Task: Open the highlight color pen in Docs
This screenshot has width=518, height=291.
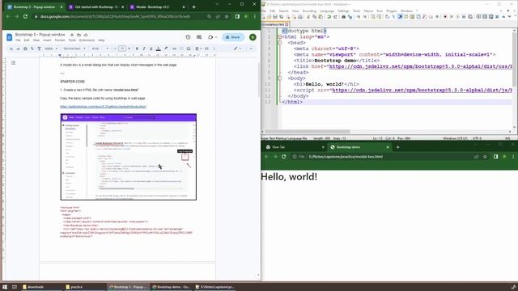Action: coord(166,48)
